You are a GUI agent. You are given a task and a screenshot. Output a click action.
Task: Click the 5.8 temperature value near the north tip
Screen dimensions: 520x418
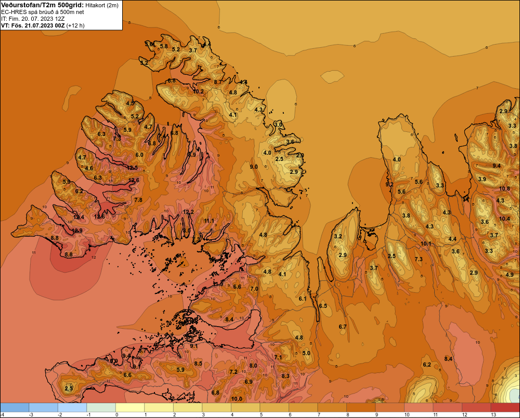coord(164,46)
